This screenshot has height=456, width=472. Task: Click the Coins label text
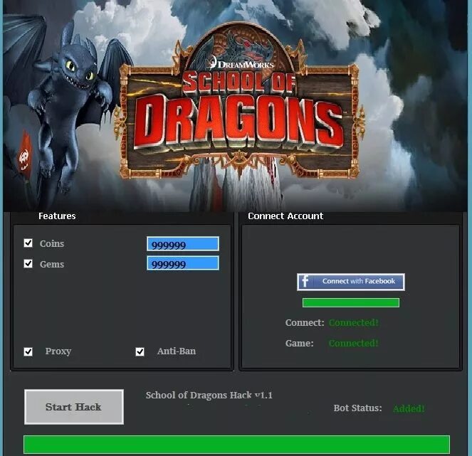52,243
